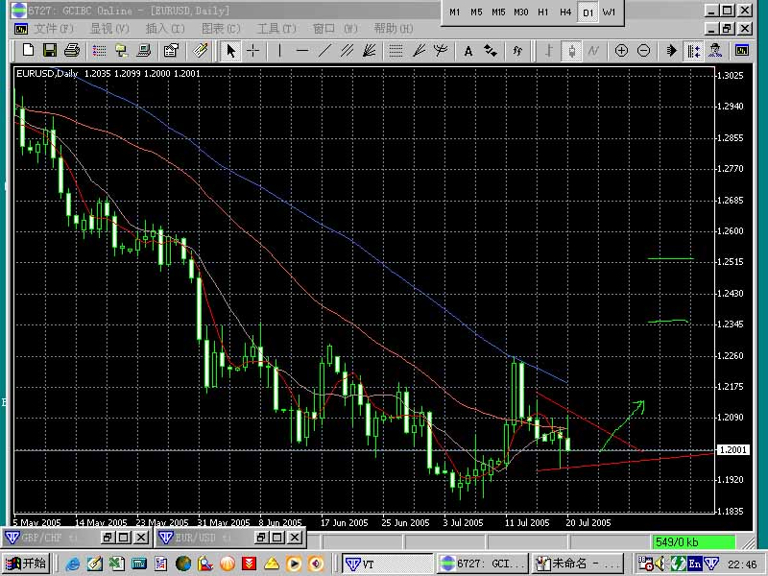Open the 显视(V) menu
The height and width of the screenshot is (576, 768).
coord(109,29)
